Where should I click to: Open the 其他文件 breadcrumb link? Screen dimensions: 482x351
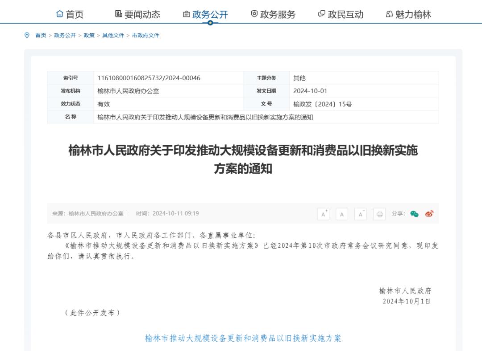click(x=113, y=35)
